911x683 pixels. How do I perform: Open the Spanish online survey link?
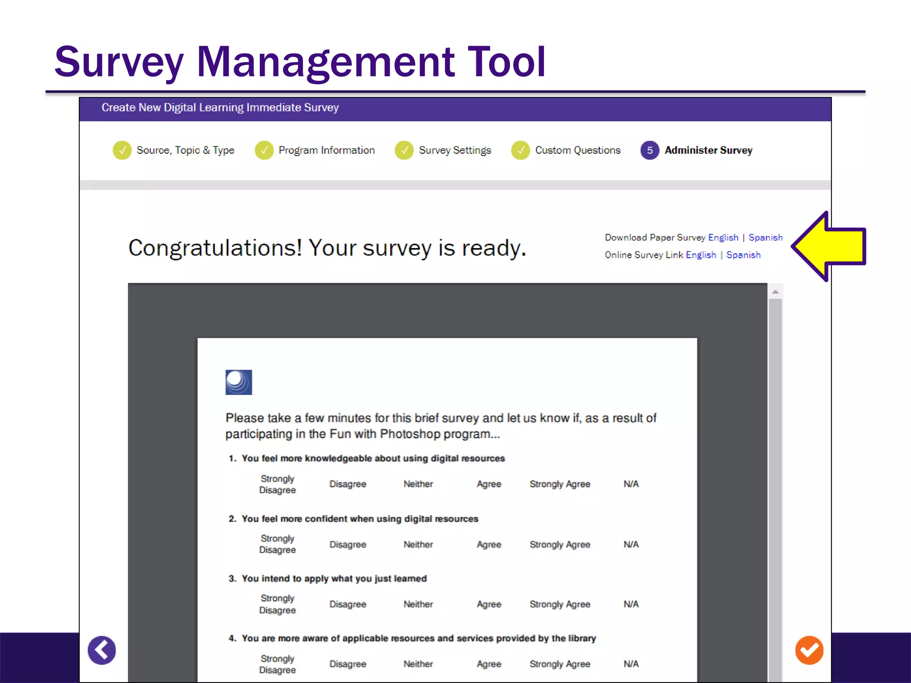(x=743, y=255)
